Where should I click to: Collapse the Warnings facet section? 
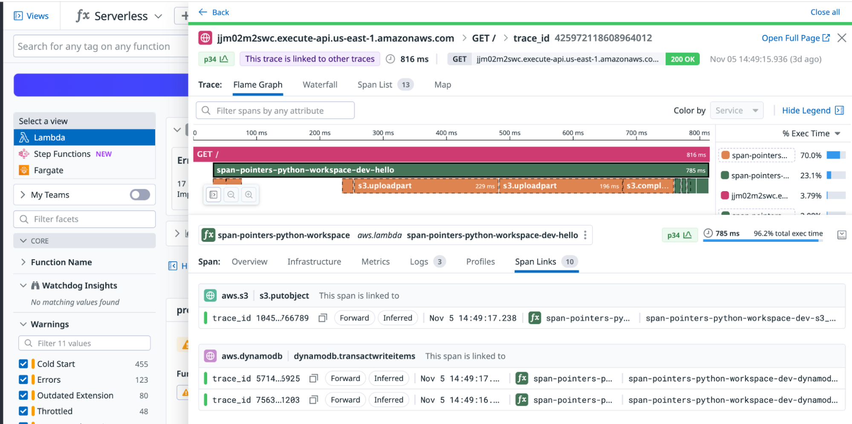[x=23, y=324]
